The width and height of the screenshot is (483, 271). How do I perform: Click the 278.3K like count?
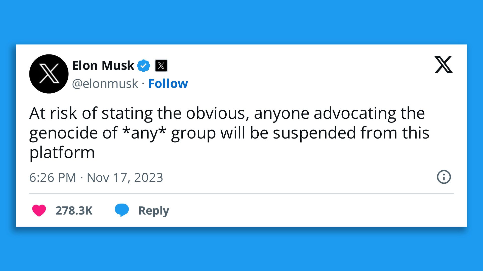tap(74, 211)
